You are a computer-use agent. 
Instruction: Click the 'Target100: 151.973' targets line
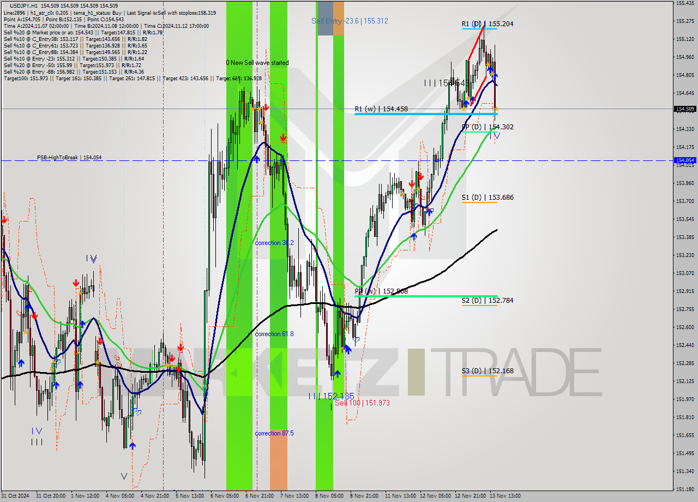133,78
